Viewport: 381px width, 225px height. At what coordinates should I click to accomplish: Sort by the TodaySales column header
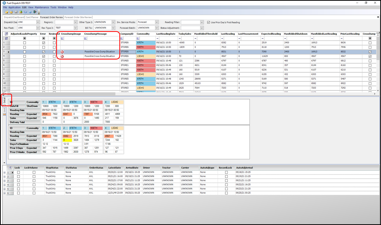184,34
